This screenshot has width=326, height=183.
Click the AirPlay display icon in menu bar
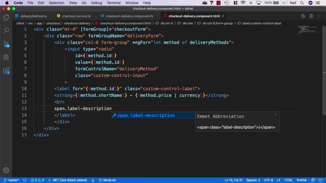coord(259,3)
